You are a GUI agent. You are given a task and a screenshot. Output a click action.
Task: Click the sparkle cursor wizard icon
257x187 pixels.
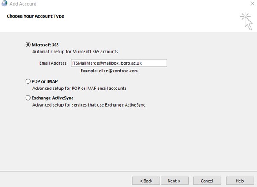[x=246, y=20]
